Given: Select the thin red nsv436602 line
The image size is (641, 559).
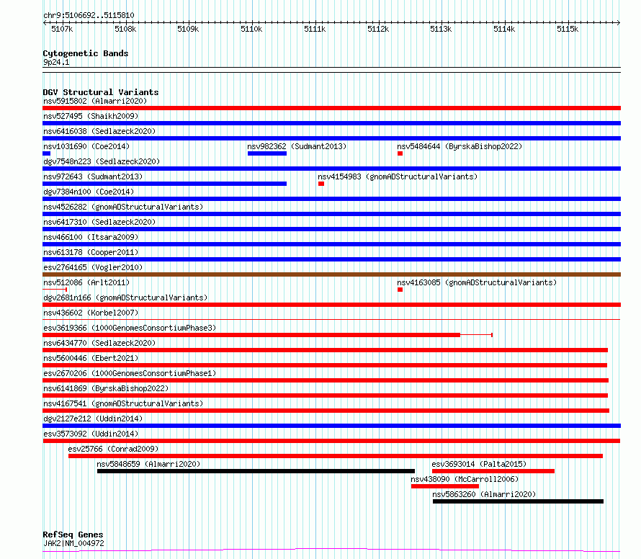Looking at the screenshot, I should pyautogui.click(x=331, y=319).
